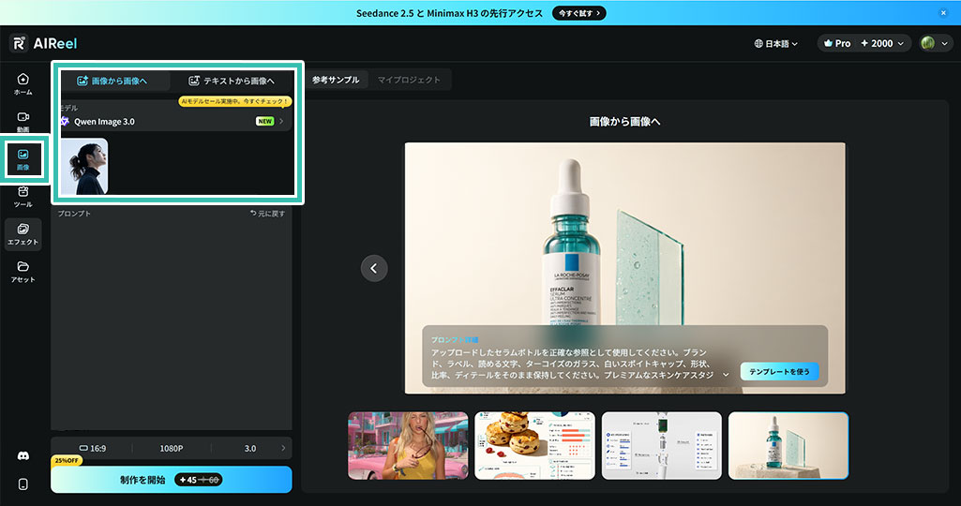Close the top promo banner

tap(943, 13)
